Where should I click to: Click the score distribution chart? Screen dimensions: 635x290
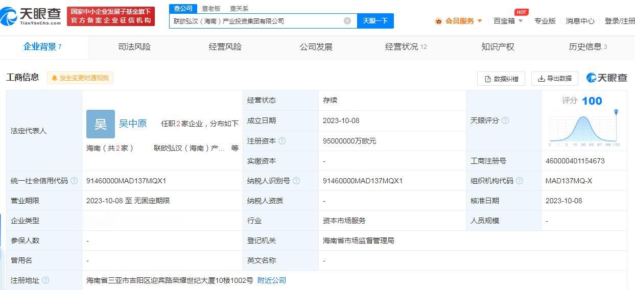point(584,128)
